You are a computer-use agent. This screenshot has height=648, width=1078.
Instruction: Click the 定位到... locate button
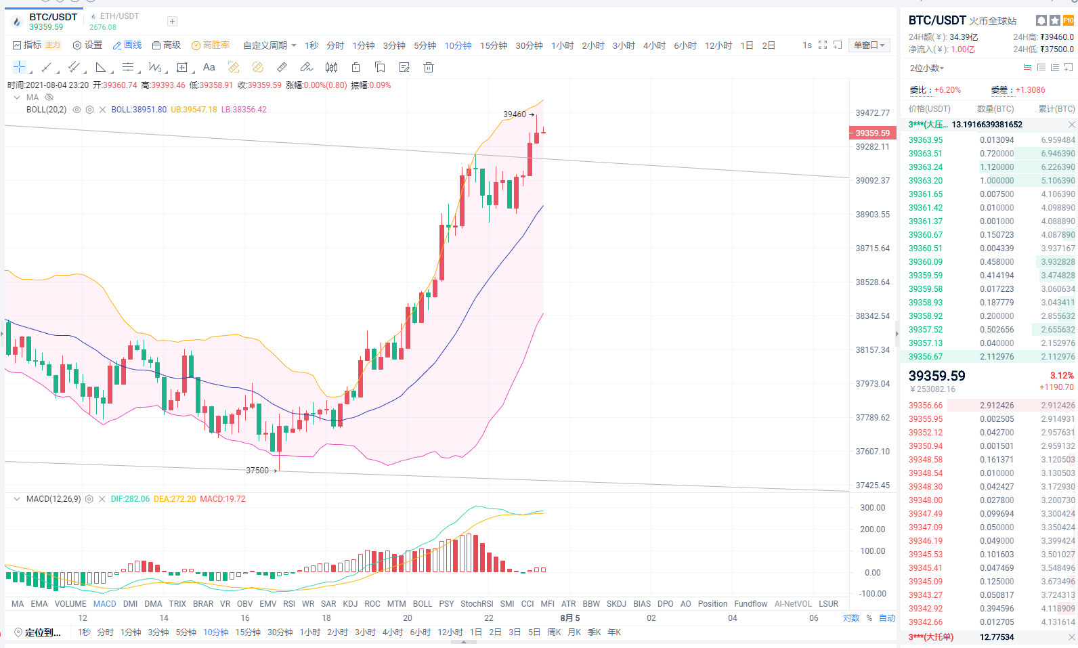[38, 632]
